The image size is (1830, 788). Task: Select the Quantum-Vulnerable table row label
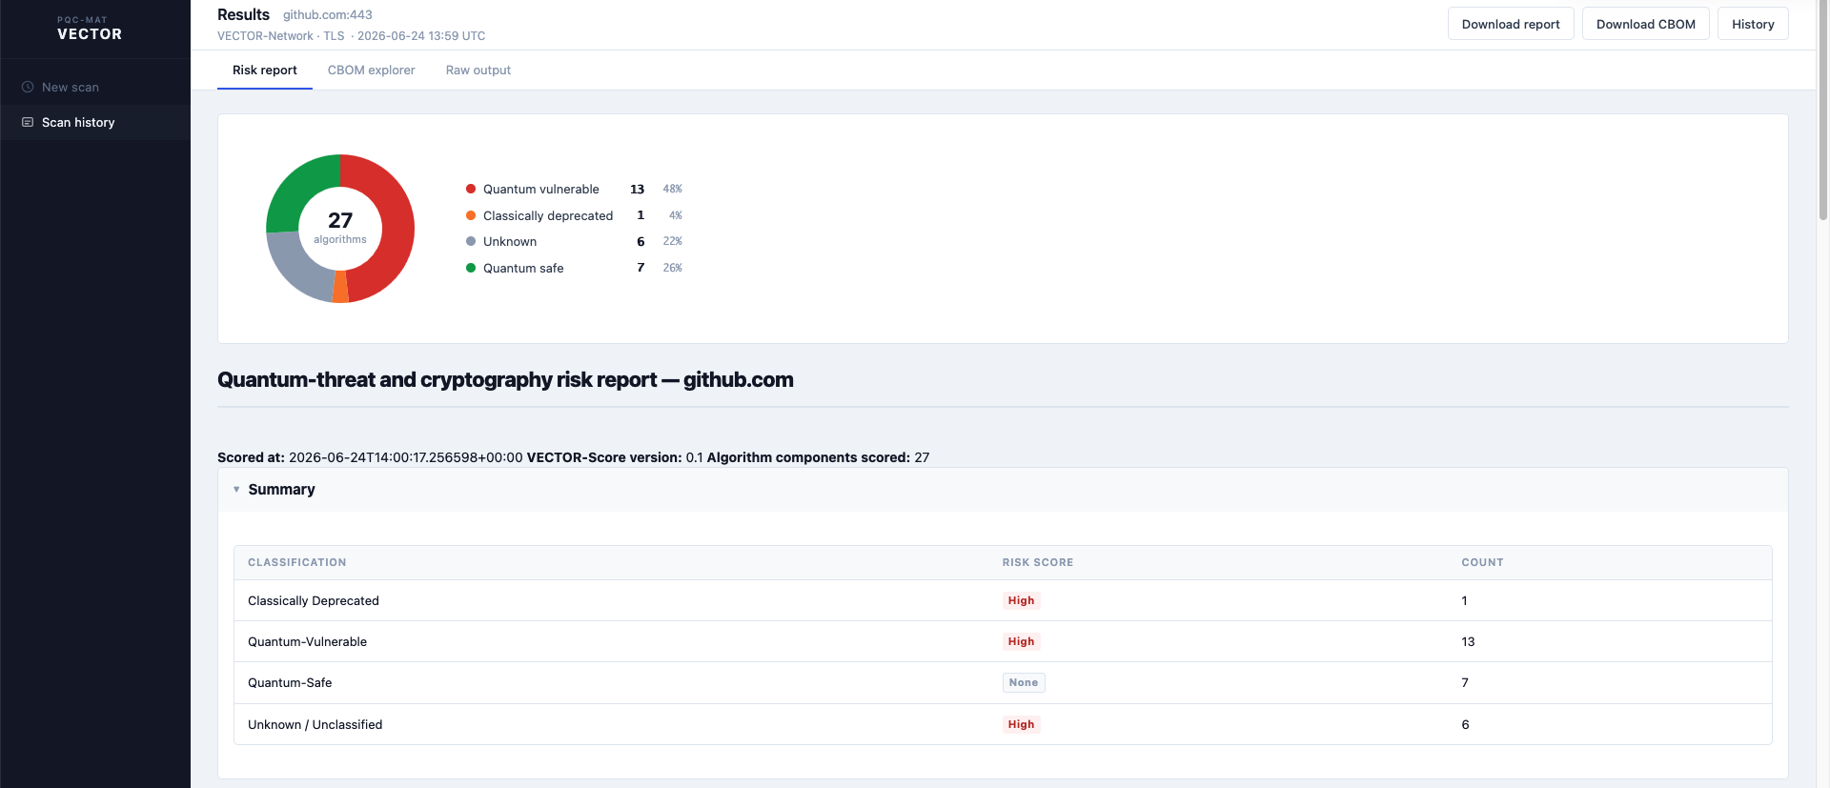(307, 641)
